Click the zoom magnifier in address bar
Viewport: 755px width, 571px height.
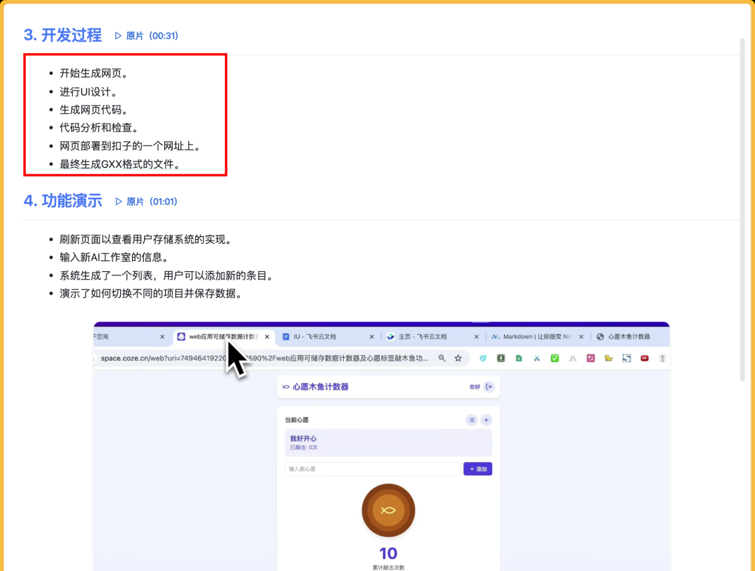coord(442,359)
